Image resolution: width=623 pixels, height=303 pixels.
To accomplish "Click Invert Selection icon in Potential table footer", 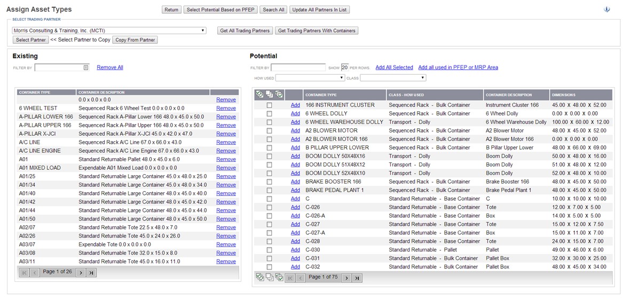I will pos(279,277).
